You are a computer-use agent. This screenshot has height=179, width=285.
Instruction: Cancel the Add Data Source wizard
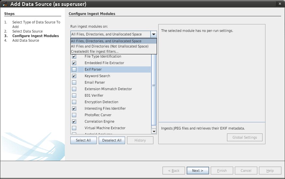click(246, 171)
